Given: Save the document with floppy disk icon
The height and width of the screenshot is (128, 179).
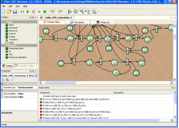Looking at the screenshot, I should (15, 12).
